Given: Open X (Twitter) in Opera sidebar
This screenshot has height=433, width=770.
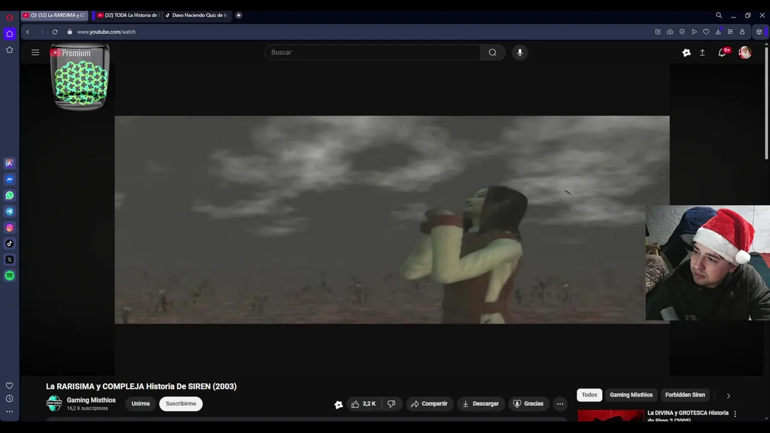Looking at the screenshot, I should click(10, 260).
